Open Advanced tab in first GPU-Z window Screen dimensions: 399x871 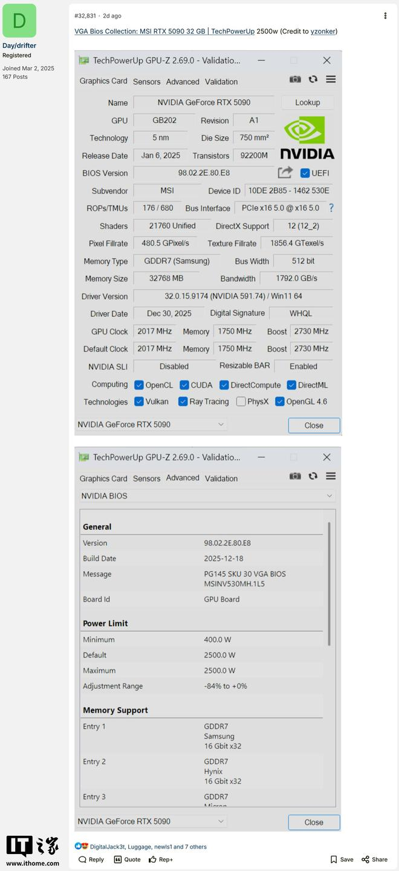click(x=183, y=82)
